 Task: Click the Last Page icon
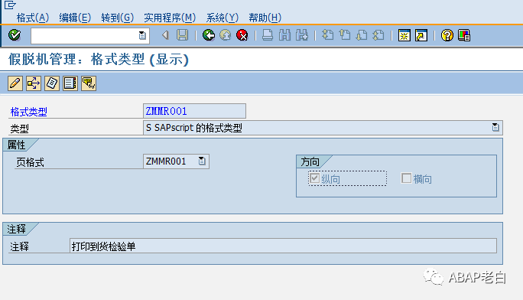(x=378, y=35)
